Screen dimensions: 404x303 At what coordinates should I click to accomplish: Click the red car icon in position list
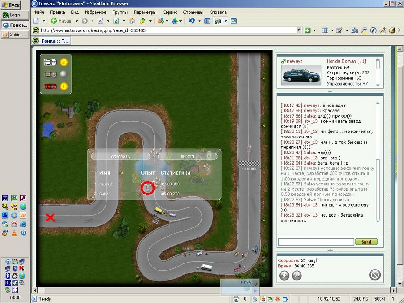coord(50,86)
